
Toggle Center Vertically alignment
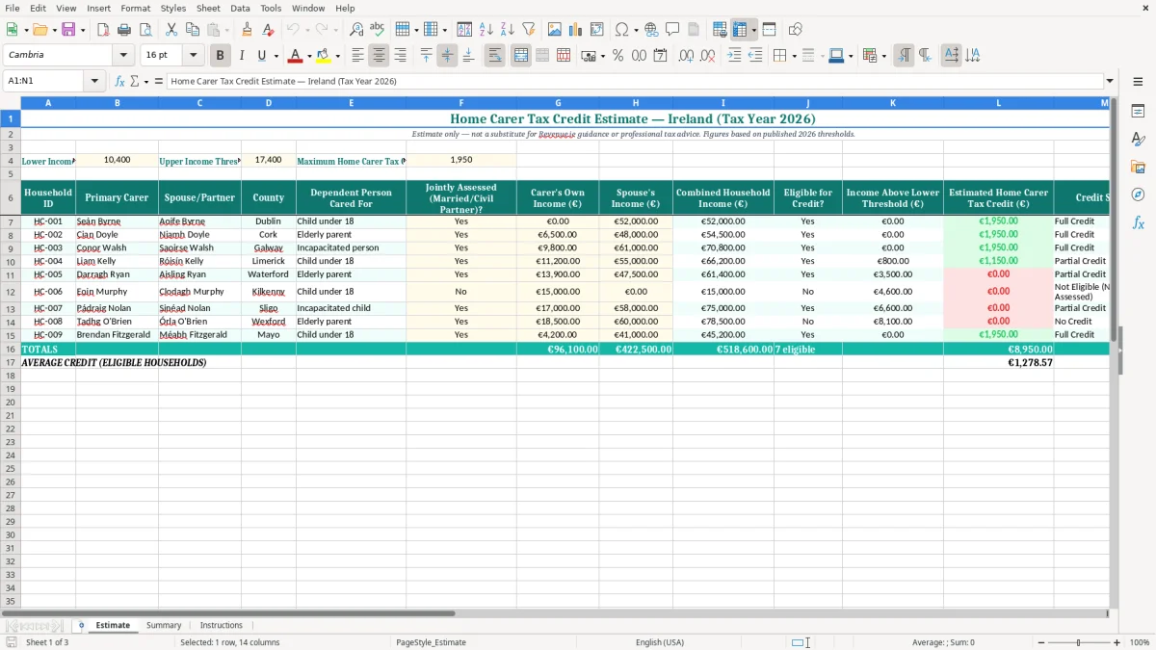tap(447, 56)
